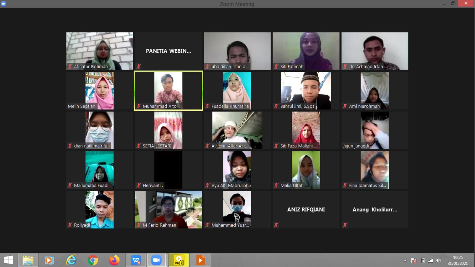475x267 pixels.
Task: Click the muted microphone icon beside Afinatur Rohmah
Action: tap(70, 67)
